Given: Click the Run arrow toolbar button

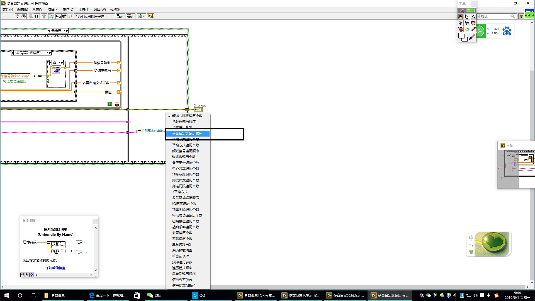Looking at the screenshot, I should point(18,16).
